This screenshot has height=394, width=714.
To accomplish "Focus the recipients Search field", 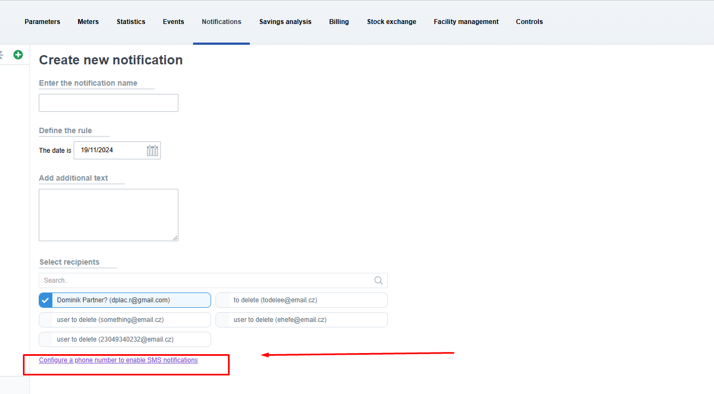I will 205,280.
